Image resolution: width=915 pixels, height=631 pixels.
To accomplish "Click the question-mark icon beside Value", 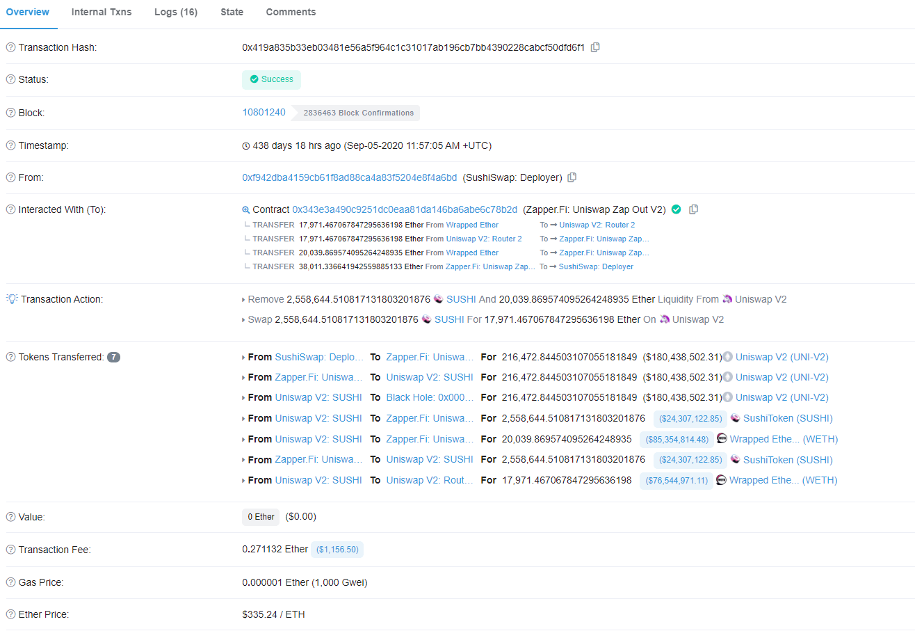I will [x=10, y=517].
